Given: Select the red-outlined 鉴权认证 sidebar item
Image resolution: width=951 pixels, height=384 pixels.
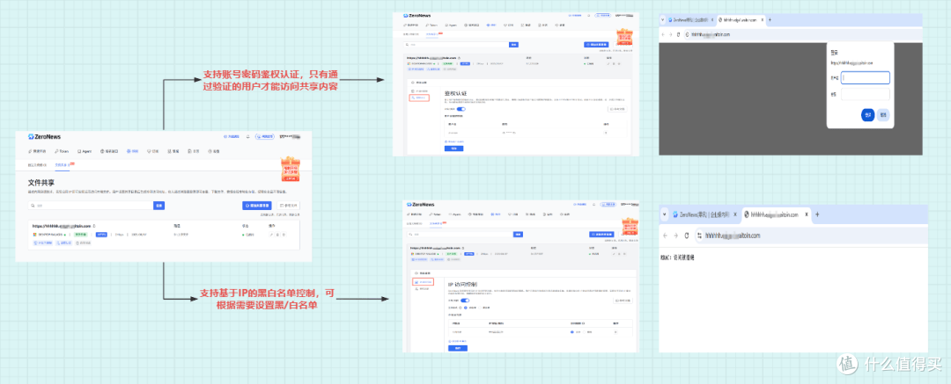Looking at the screenshot, I should [420, 97].
